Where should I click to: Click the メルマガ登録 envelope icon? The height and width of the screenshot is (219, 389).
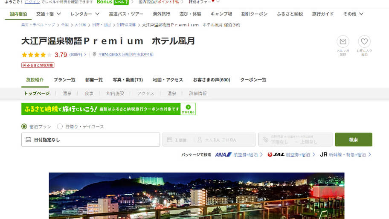pos(343,42)
